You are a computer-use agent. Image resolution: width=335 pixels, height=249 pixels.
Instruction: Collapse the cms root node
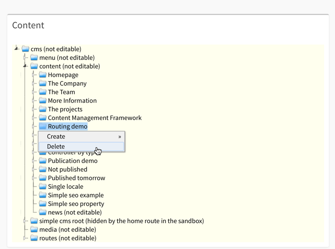(x=16, y=48)
